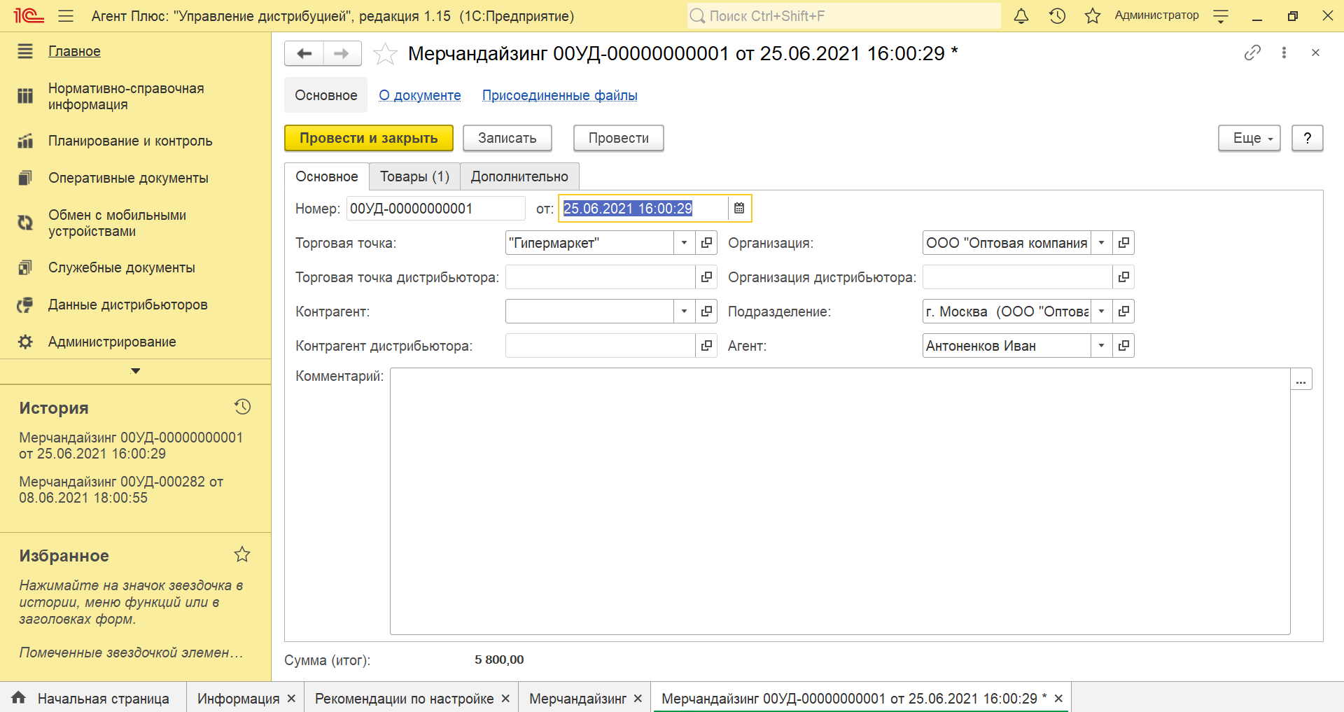Open Агент record with open icon
Screen dimensions: 1344x712
[x=1123, y=345]
